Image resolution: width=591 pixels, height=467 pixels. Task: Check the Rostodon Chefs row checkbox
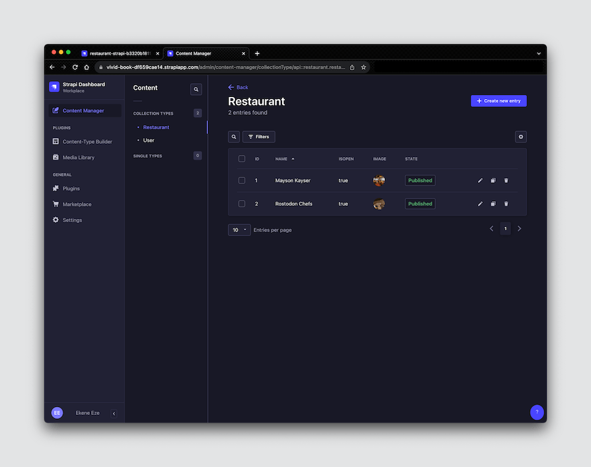[x=242, y=204]
